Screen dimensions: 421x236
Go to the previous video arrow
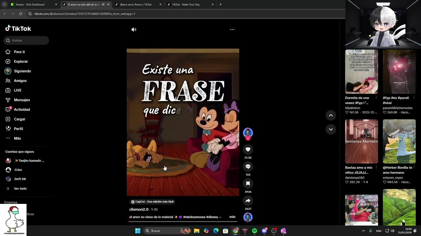click(331, 115)
